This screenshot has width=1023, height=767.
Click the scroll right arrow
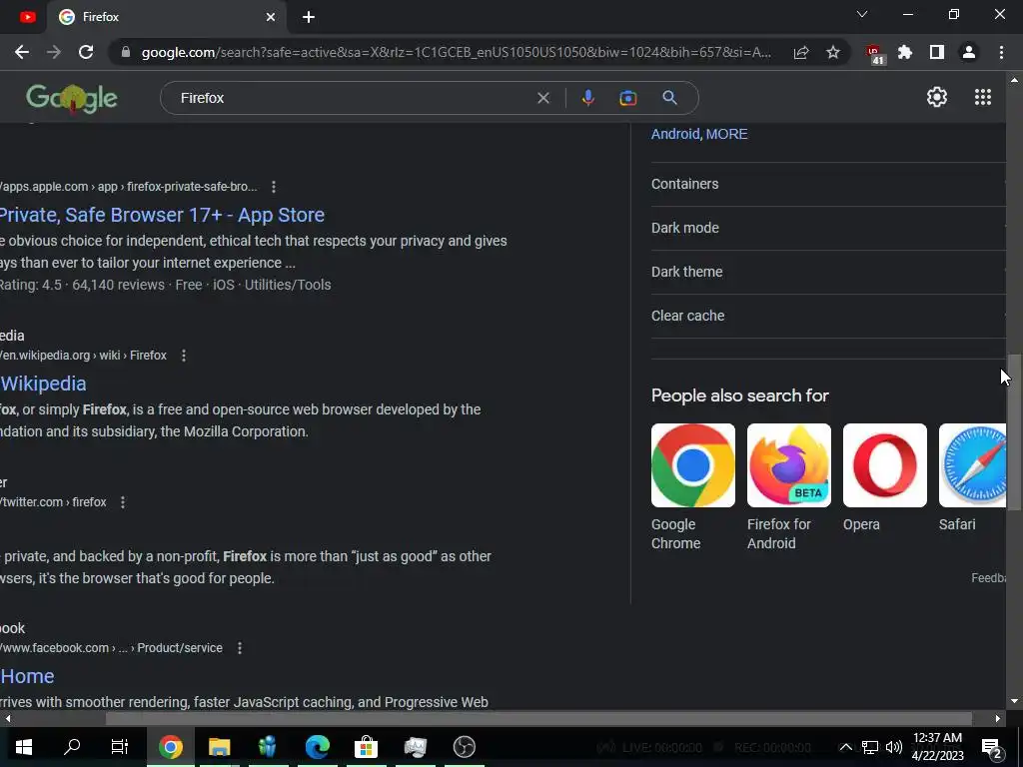998,719
